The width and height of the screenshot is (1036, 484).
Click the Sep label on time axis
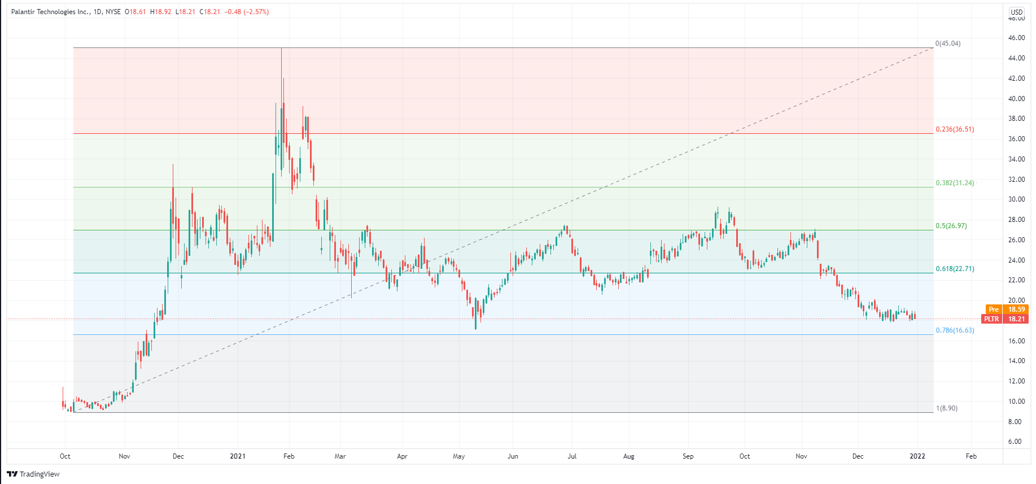click(688, 456)
